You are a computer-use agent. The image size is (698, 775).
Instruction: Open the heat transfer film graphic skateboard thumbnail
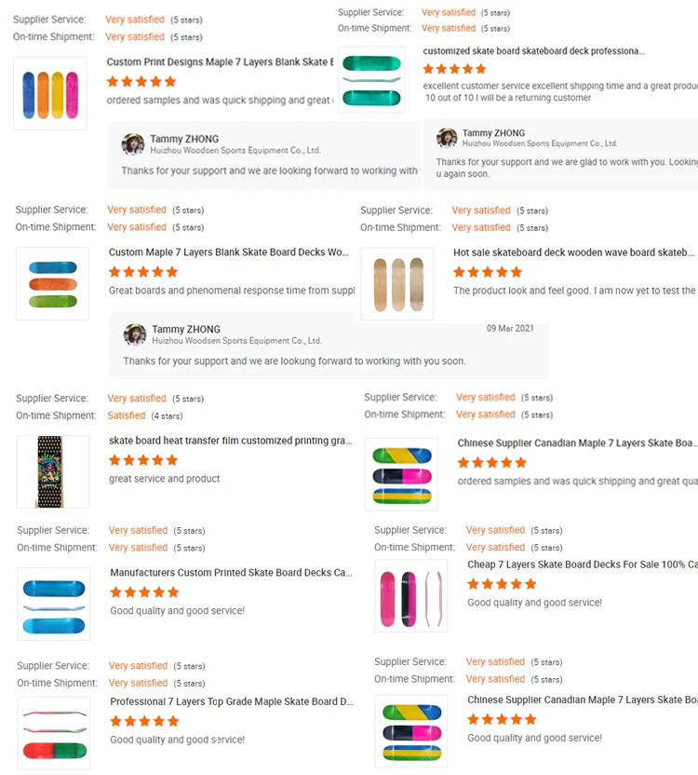pyautogui.click(x=53, y=471)
